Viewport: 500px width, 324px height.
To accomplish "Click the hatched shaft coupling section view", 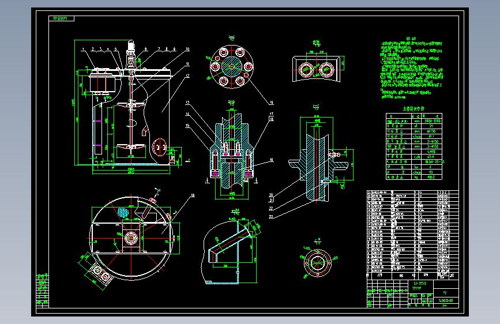I will [x=232, y=150].
